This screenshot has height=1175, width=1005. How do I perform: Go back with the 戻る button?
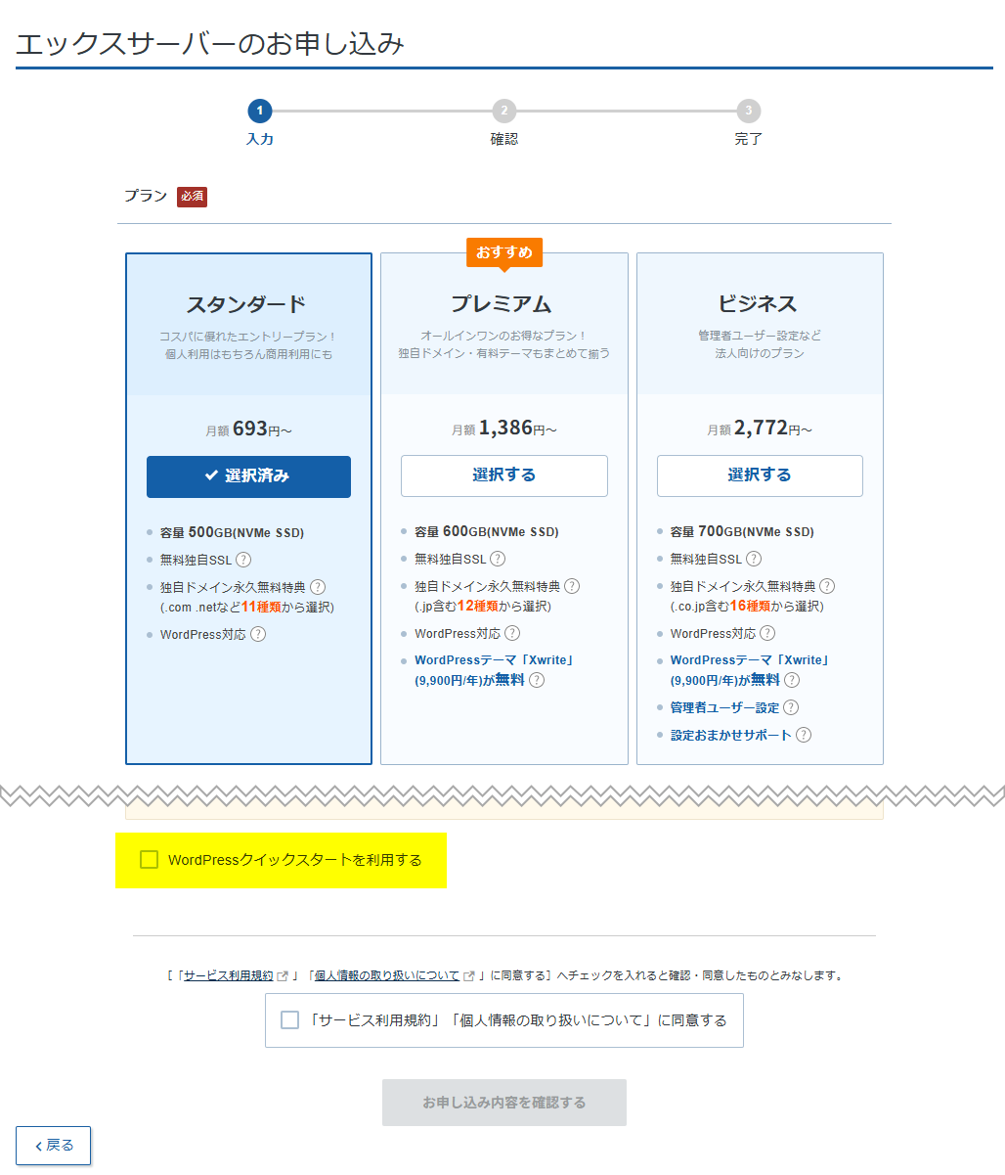pyautogui.click(x=53, y=1146)
